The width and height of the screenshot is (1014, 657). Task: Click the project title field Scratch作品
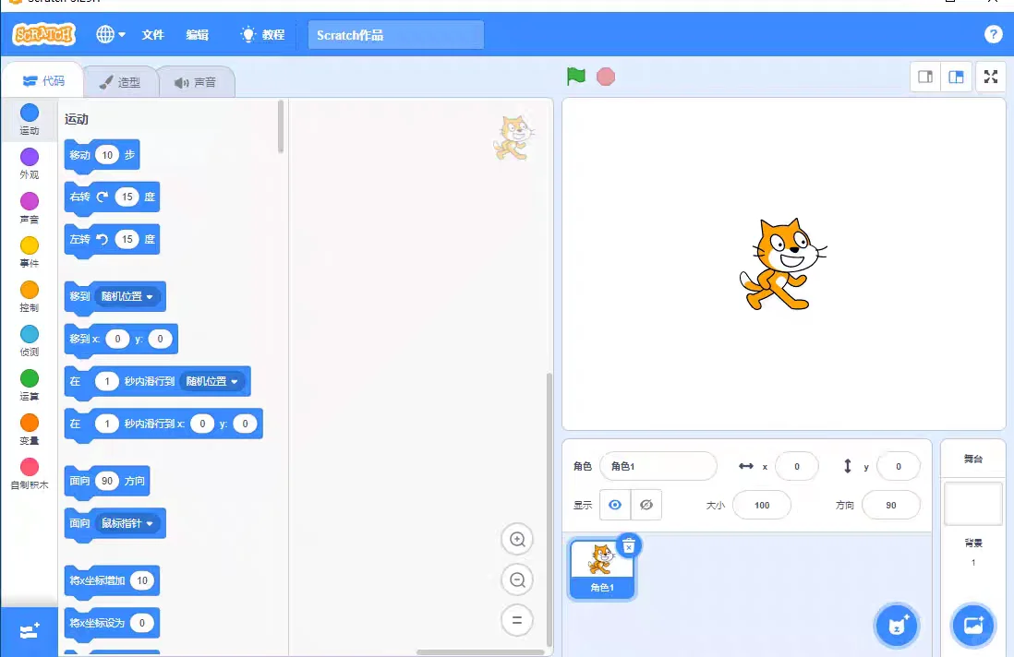pos(395,34)
